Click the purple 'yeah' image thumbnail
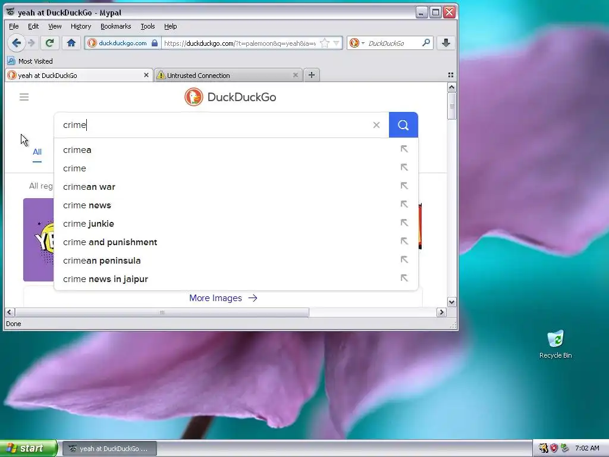The width and height of the screenshot is (609, 457). tap(39, 240)
